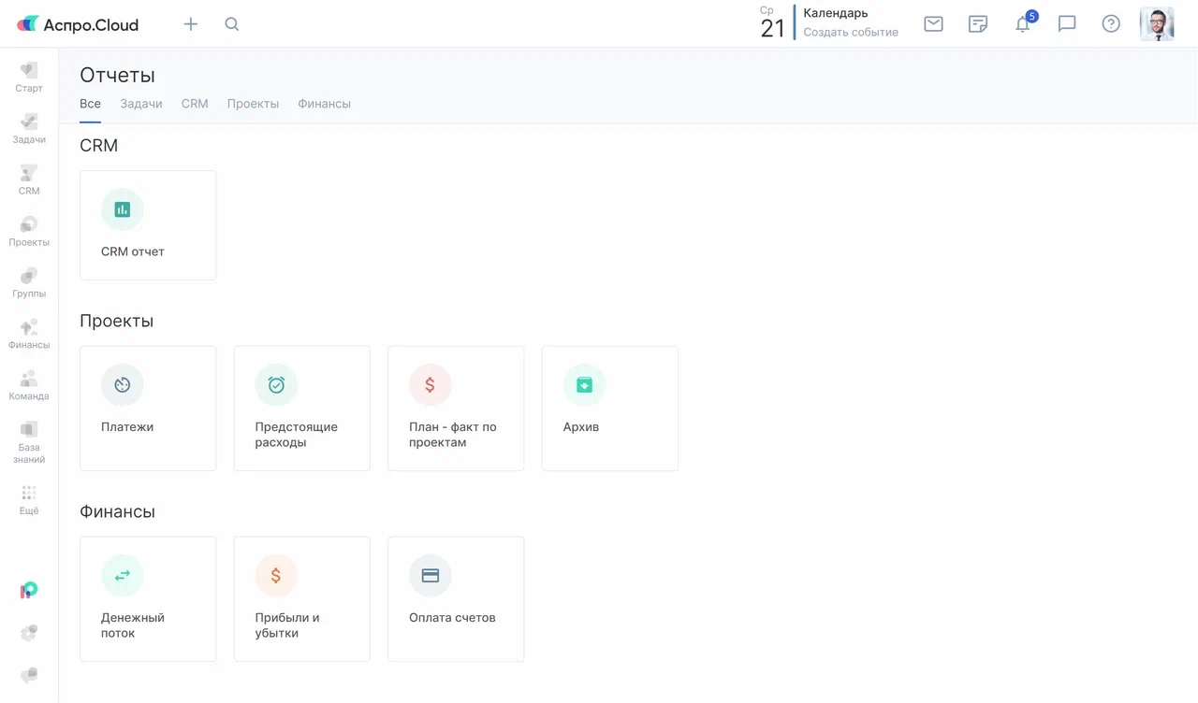Image resolution: width=1198 pixels, height=703 pixels.
Task: Open the notes icon in header
Action: 978,24
